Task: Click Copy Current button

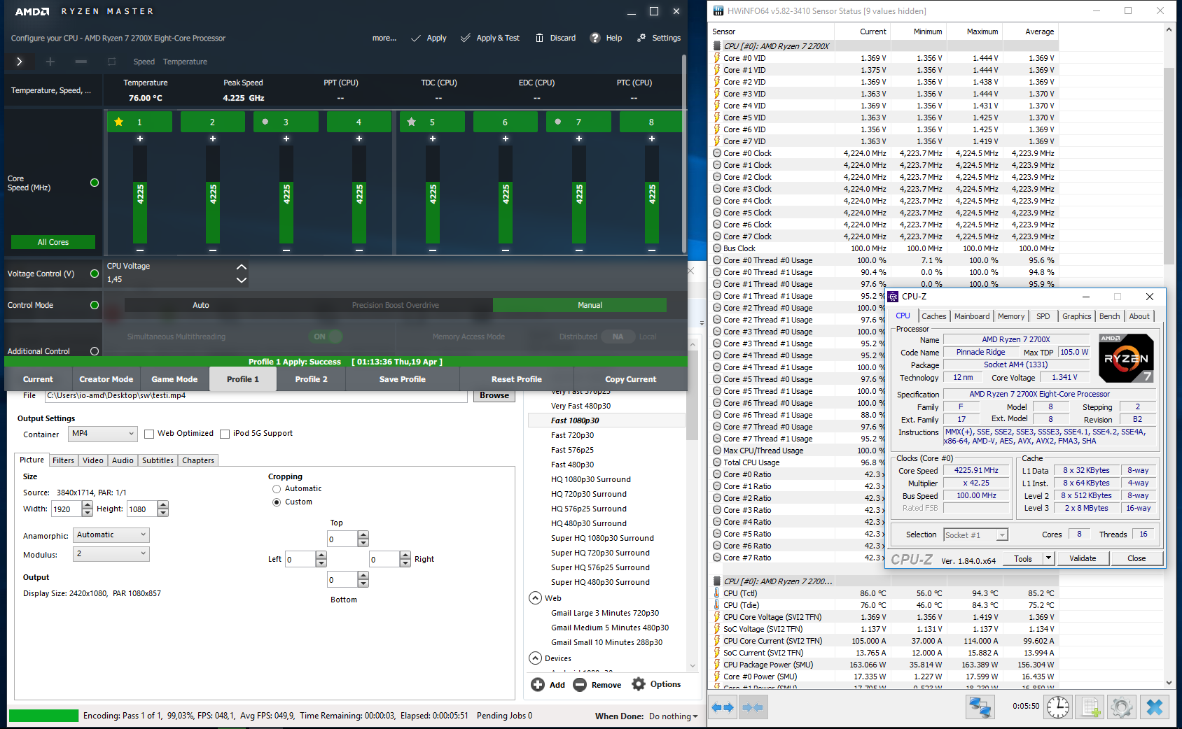Action: coord(631,379)
